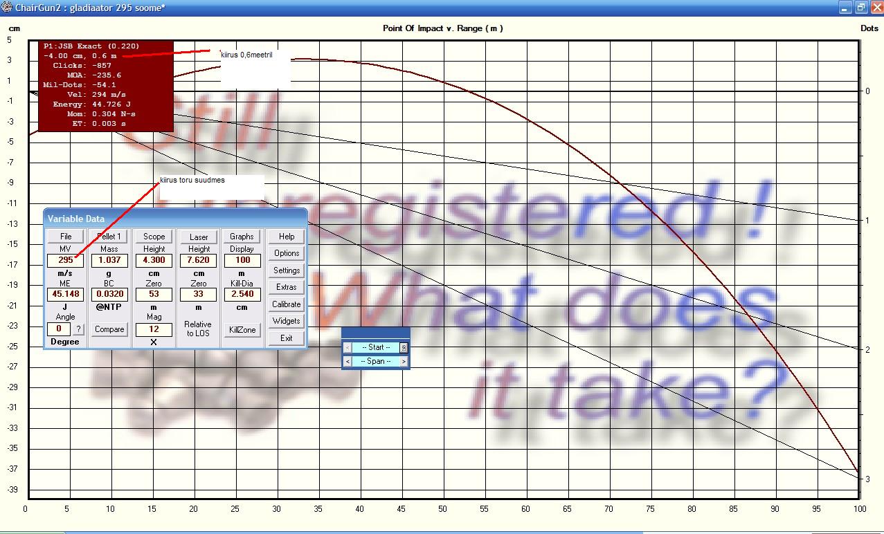Click the MV muzzle velocity field
Screen dimensions: 884x534
(x=65, y=260)
